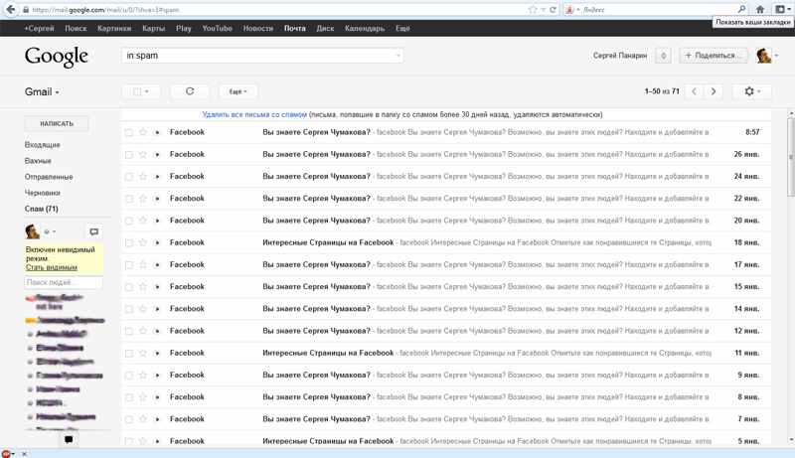Open the Gmail settings gear menu

(752, 91)
